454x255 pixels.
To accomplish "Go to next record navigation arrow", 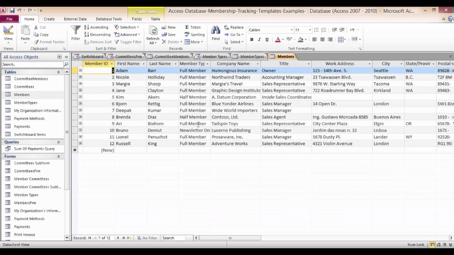I will tap(118, 238).
